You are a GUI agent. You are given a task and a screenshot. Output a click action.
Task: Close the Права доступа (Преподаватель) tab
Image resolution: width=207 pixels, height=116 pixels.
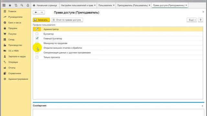[x=186, y=5]
